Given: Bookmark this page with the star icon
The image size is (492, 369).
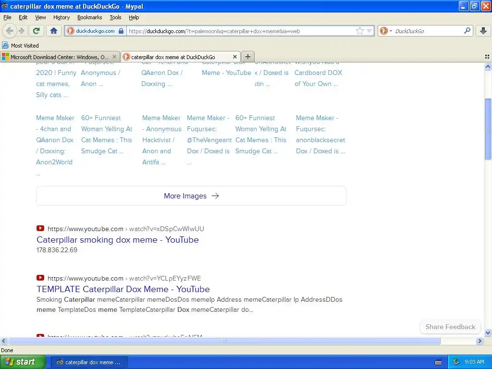Looking at the screenshot, I should [x=359, y=31].
